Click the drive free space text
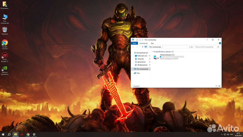Screen dimensions: 243x137 point(169,59)
